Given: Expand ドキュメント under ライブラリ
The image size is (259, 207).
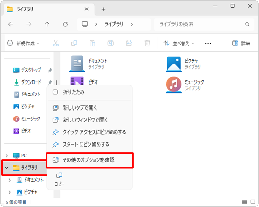Looking at the screenshot, I should pos(10,180).
